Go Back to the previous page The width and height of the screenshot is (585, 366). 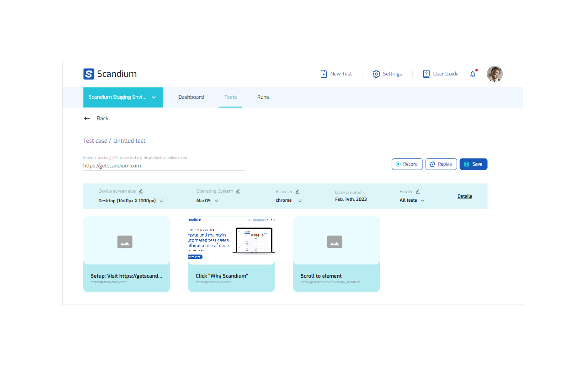[96, 118]
